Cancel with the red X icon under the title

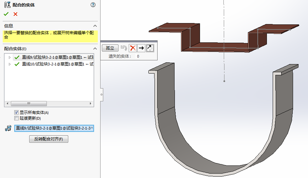15,14
